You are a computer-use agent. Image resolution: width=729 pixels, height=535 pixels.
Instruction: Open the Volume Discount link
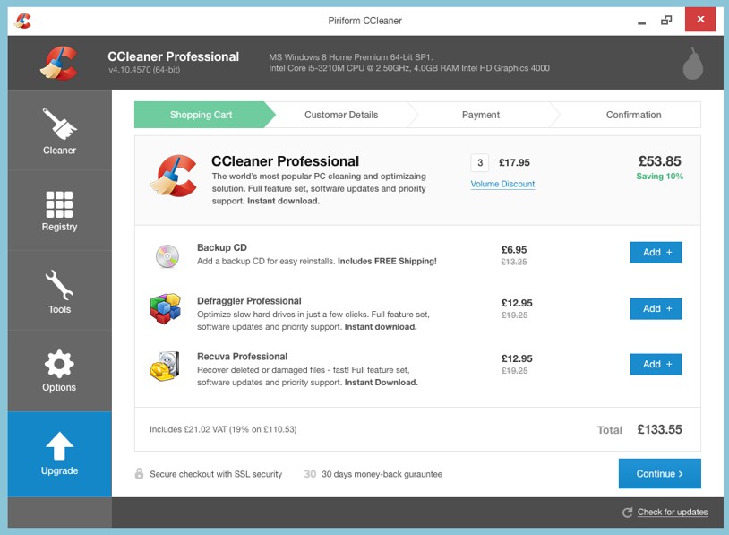pos(502,184)
